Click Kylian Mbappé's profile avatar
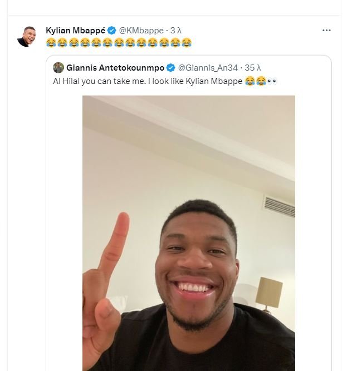 pyautogui.click(x=27, y=37)
